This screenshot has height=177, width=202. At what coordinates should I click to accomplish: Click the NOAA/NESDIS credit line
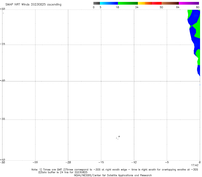coord(113,175)
